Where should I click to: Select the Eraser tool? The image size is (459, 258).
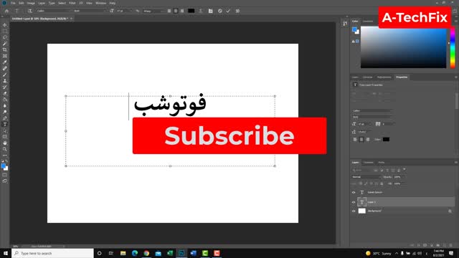click(x=5, y=93)
